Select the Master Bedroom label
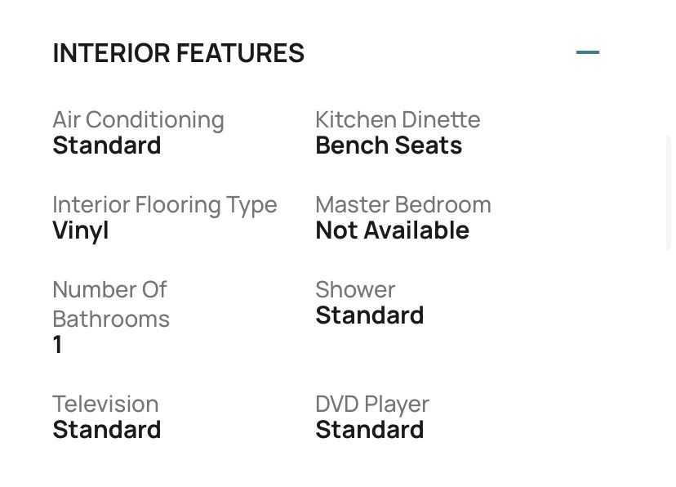The image size is (676, 487). click(x=403, y=204)
